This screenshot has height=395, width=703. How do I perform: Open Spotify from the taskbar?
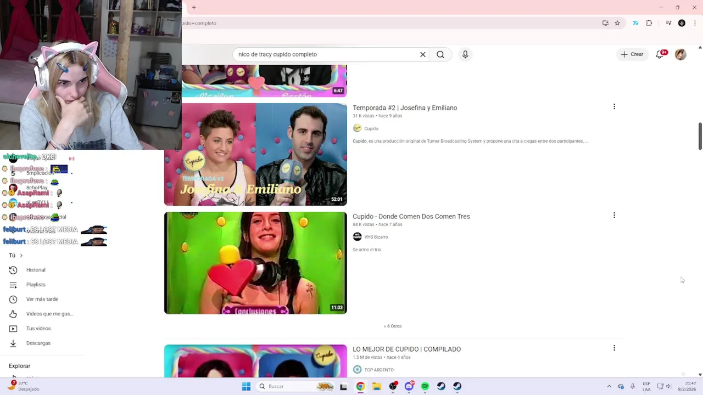[x=425, y=386]
